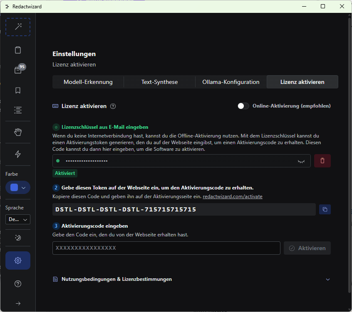Delete license key with trash button
Viewport: 352px width, 312px height.
[322, 161]
